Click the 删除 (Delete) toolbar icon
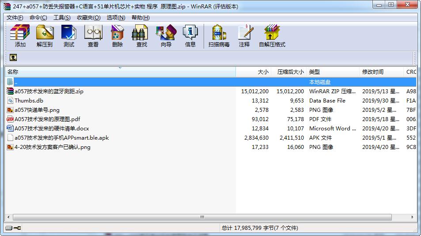The height and width of the screenshot is (236, 421). pos(118,32)
